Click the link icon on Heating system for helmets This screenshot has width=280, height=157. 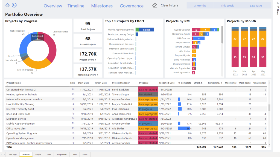point(72,94)
